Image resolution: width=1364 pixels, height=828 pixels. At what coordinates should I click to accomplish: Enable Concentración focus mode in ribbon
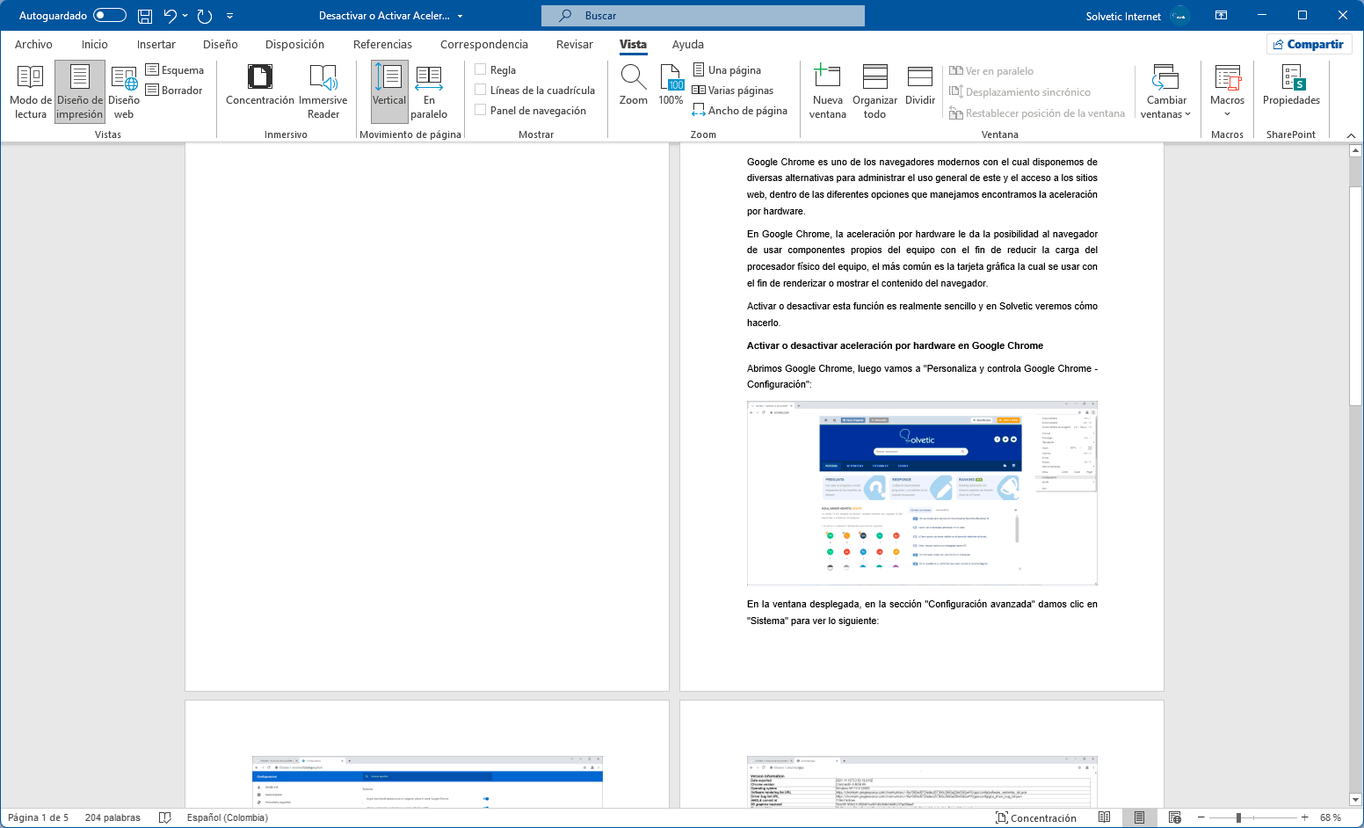[260, 85]
